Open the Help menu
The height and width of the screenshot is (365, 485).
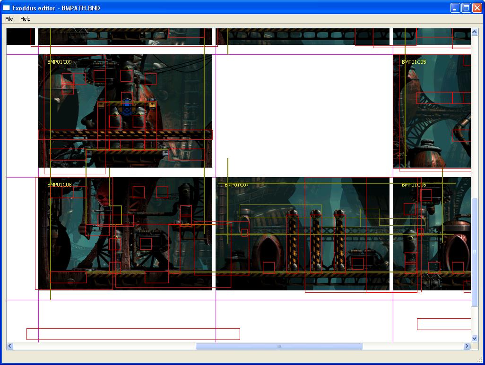pyautogui.click(x=25, y=19)
